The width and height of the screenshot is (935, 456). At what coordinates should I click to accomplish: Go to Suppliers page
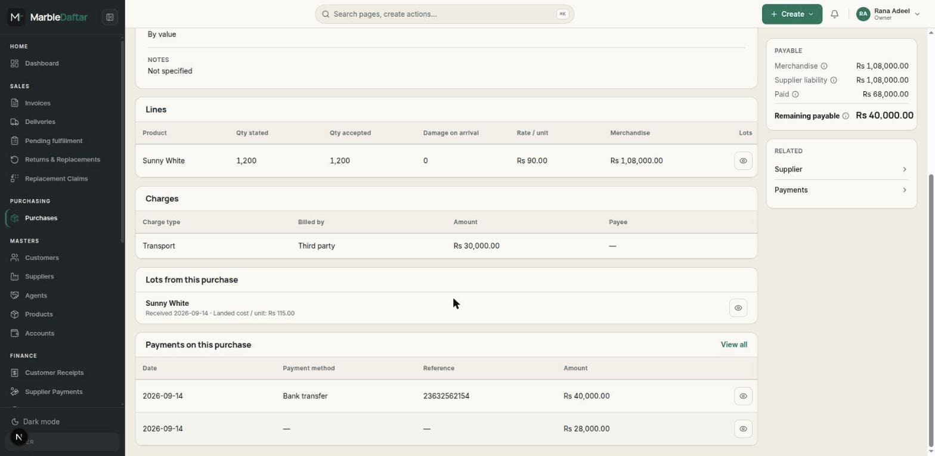pyautogui.click(x=63, y=277)
